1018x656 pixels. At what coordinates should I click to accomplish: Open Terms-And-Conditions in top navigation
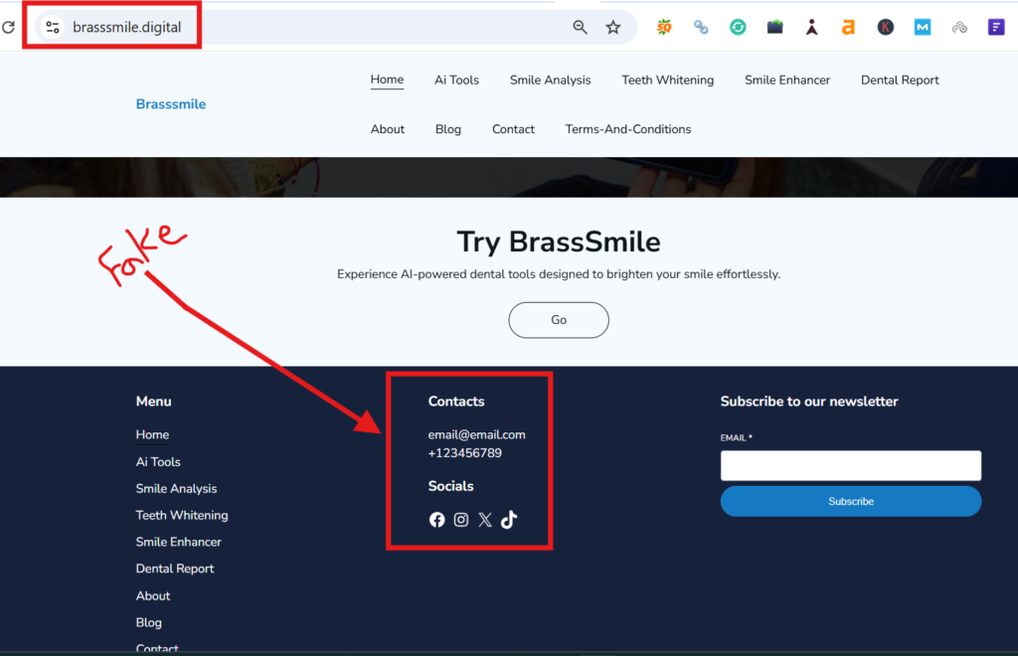628,129
